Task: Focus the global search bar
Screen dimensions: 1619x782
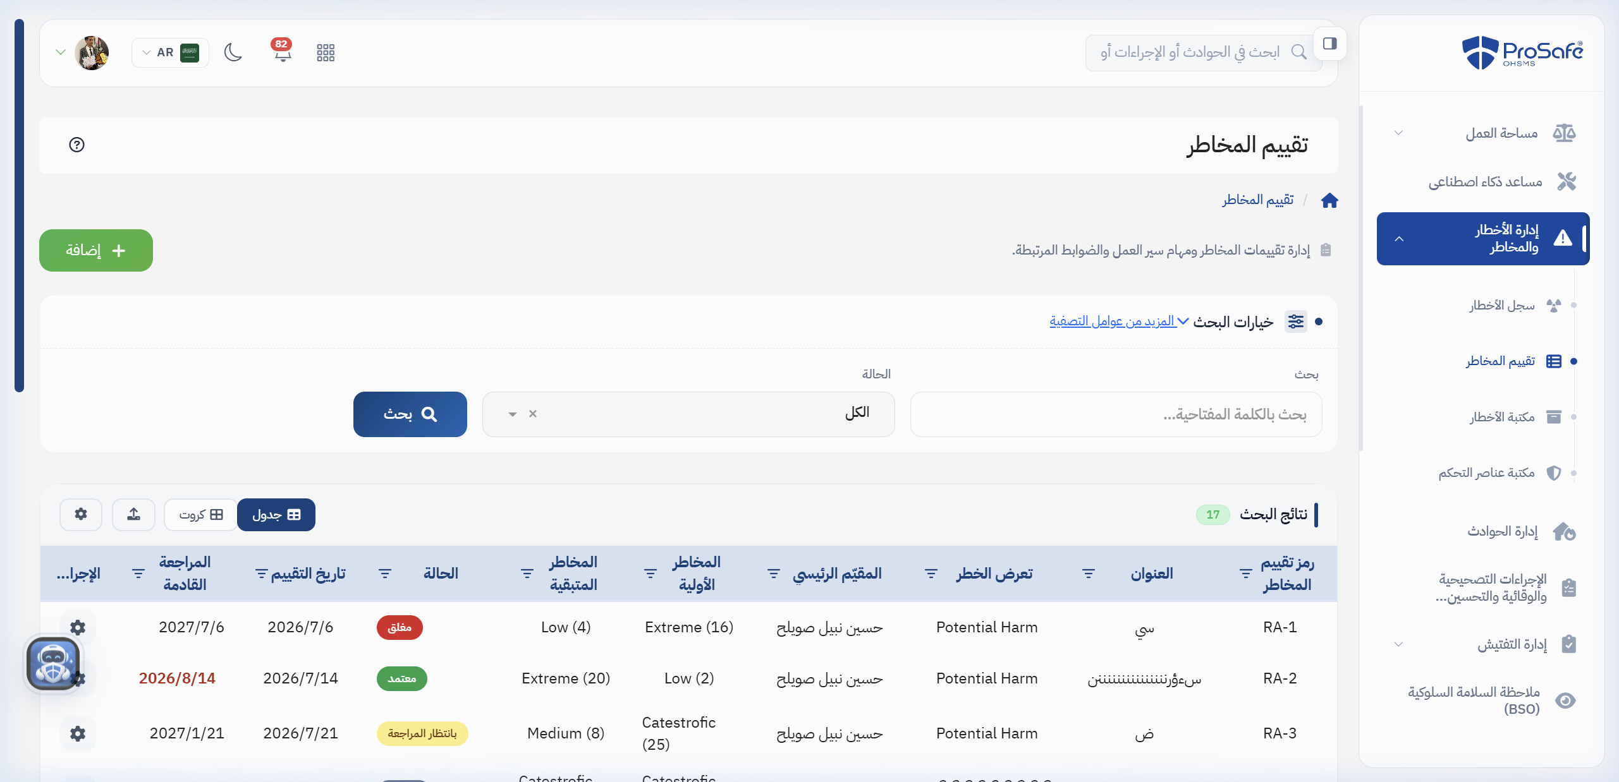Action: (x=1203, y=52)
